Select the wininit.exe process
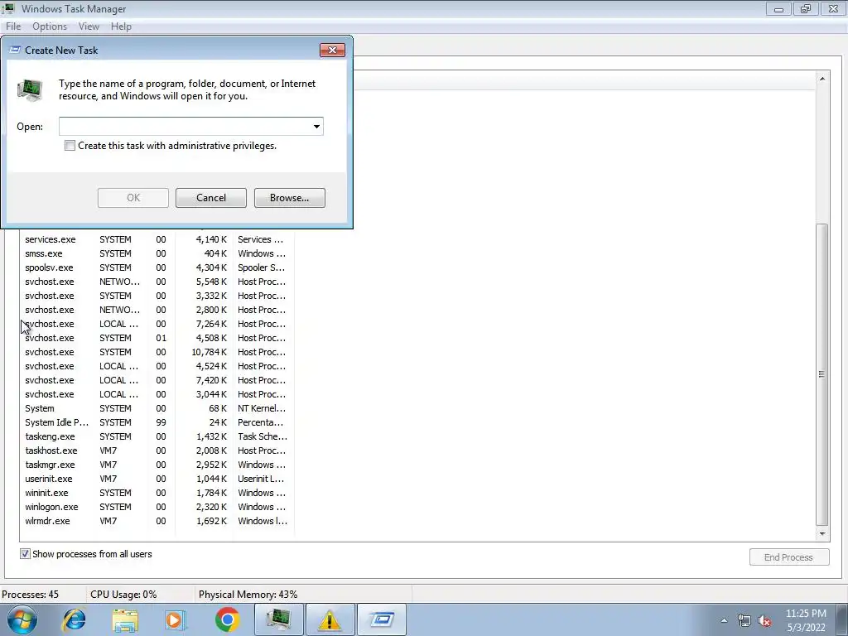This screenshot has width=848, height=636. pos(157,493)
